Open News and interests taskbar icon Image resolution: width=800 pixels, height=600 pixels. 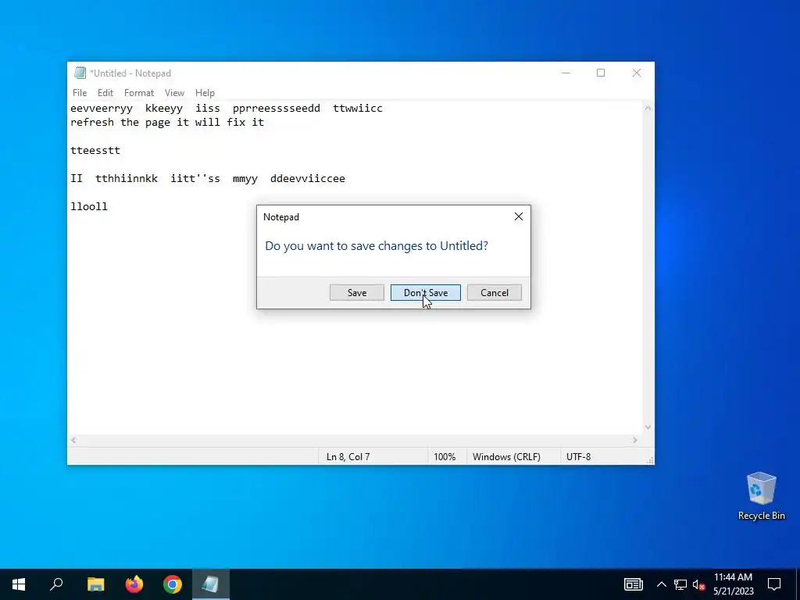tap(633, 584)
